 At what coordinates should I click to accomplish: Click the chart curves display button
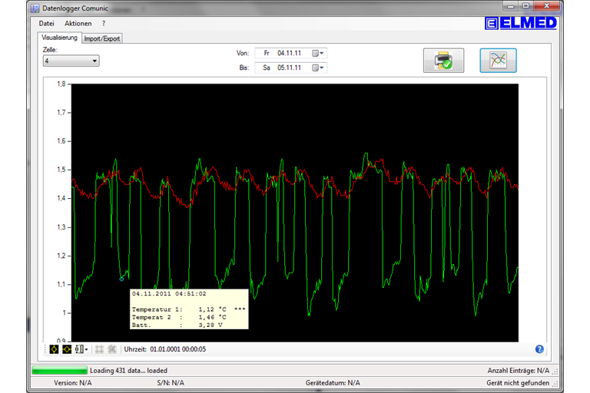click(x=498, y=61)
